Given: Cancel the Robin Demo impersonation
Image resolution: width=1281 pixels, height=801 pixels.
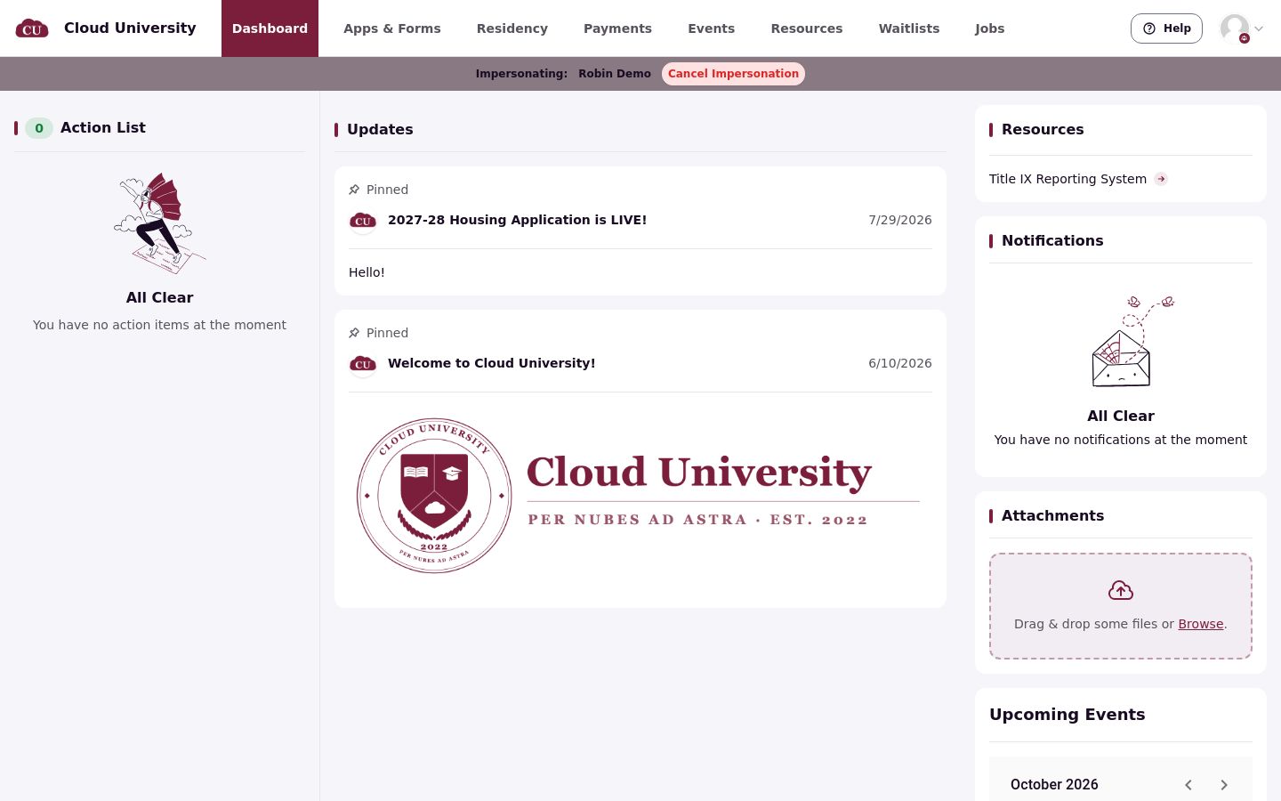Looking at the screenshot, I should pyautogui.click(x=733, y=74).
